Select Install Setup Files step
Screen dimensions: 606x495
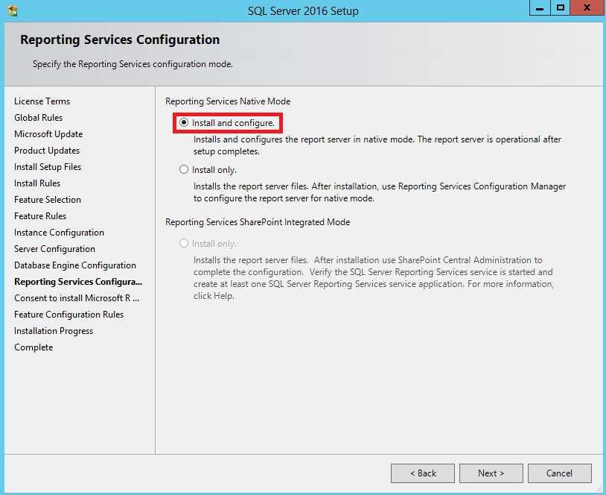pos(48,167)
